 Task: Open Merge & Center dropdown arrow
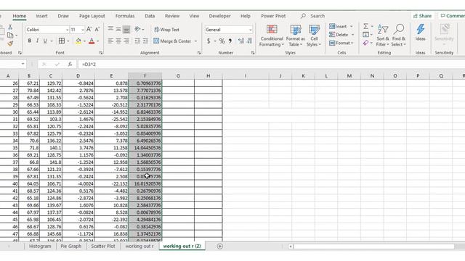coord(195,41)
